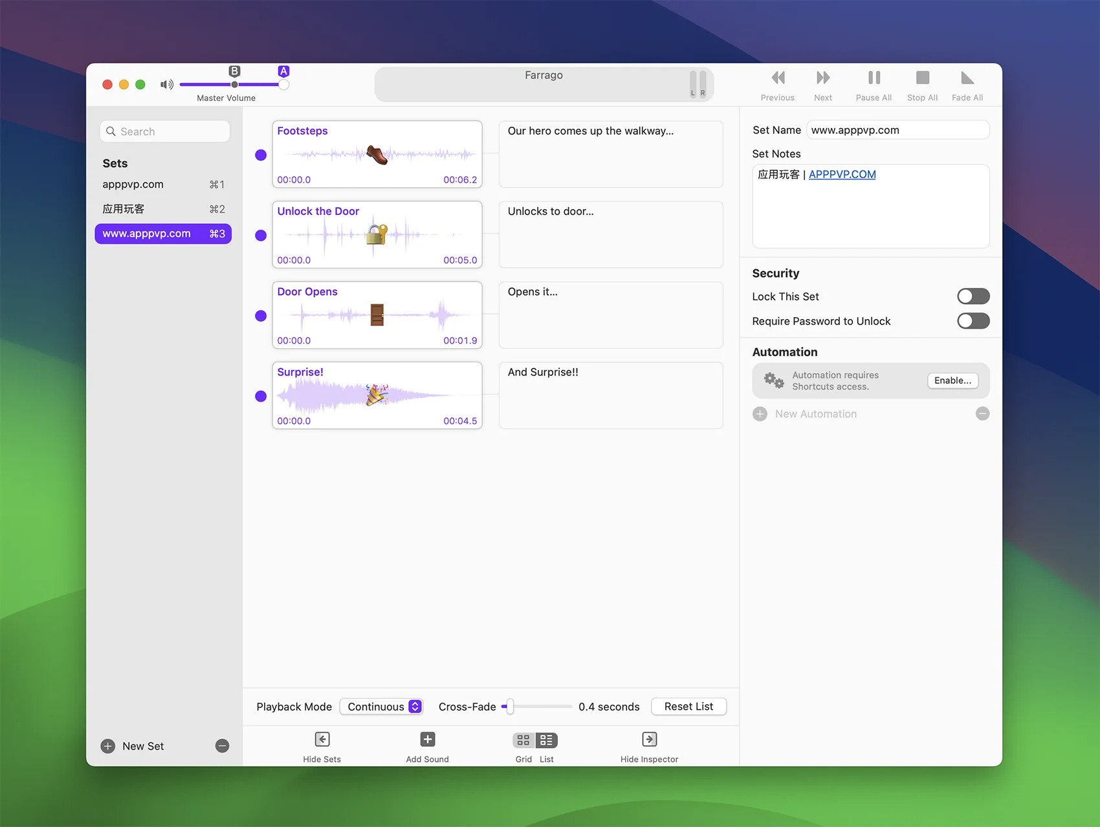Fade all sounds out
The image size is (1100, 827).
(x=967, y=78)
